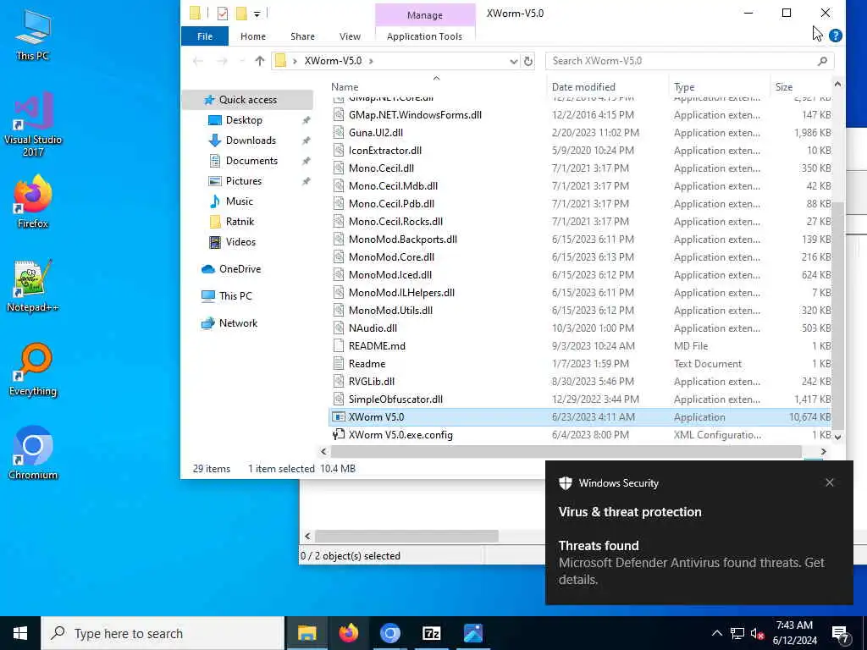This screenshot has width=867, height=650.
Task: Select OneDrive in navigation pane
Action: (x=240, y=269)
